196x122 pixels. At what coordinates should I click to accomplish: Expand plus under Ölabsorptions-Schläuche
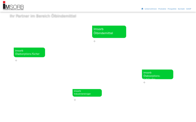click(144, 82)
